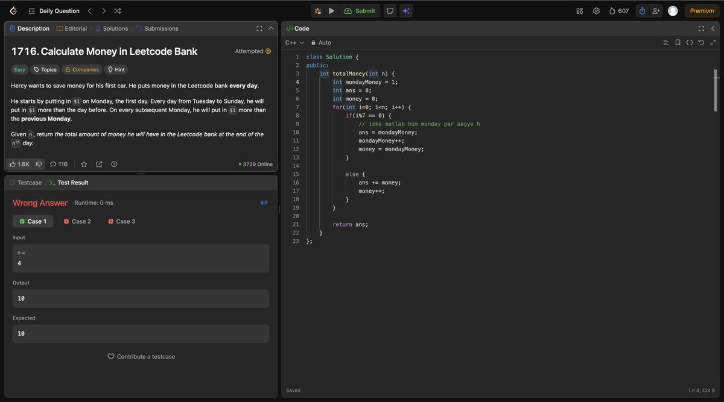The height and width of the screenshot is (402, 724).
Task: Submit the solution
Action: pos(360,11)
